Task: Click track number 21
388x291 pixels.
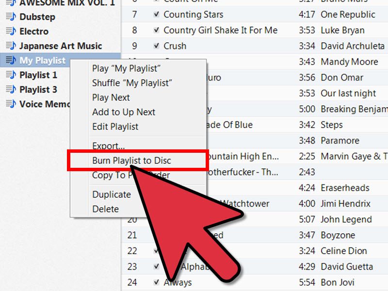Action: click(x=132, y=235)
